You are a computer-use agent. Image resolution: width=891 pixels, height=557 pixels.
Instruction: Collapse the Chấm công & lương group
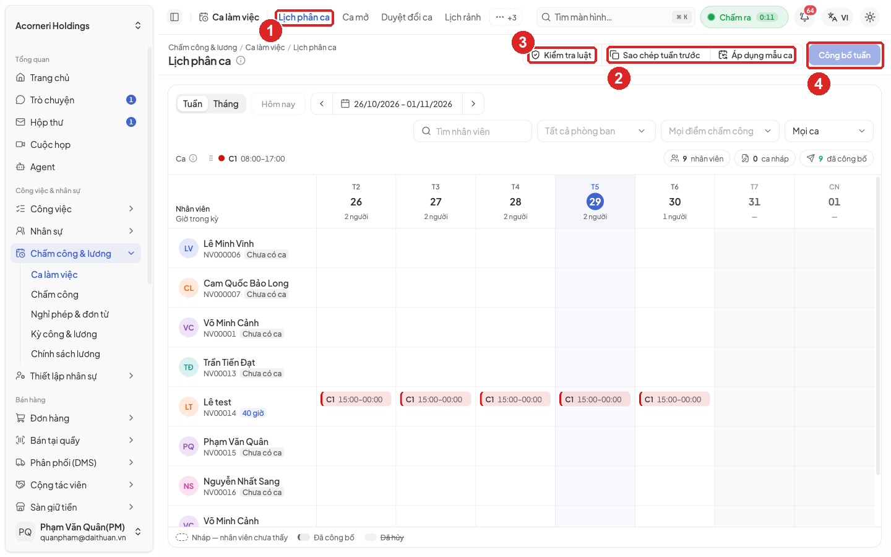point(76,254)
